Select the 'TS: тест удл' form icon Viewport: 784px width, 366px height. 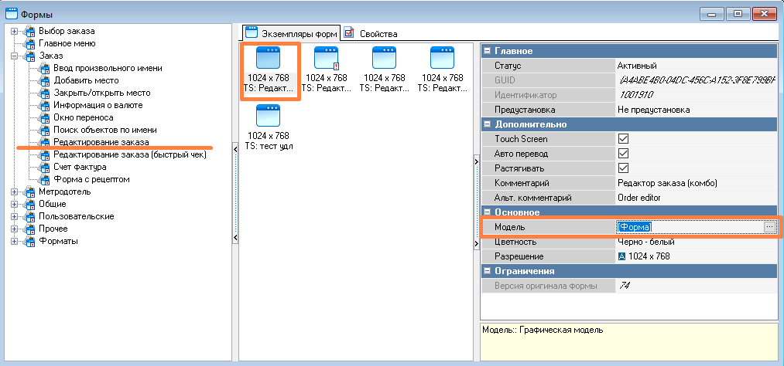coord(269,117)
